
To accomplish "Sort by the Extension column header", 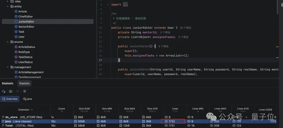I will click(25, 110).
